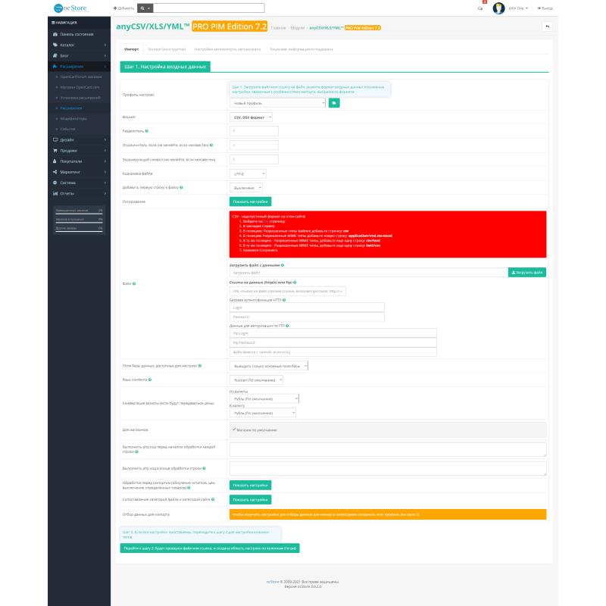Viewport: 606px width, 606px height.
Task: Show logging options via Показать настройки
Action: 251,202
